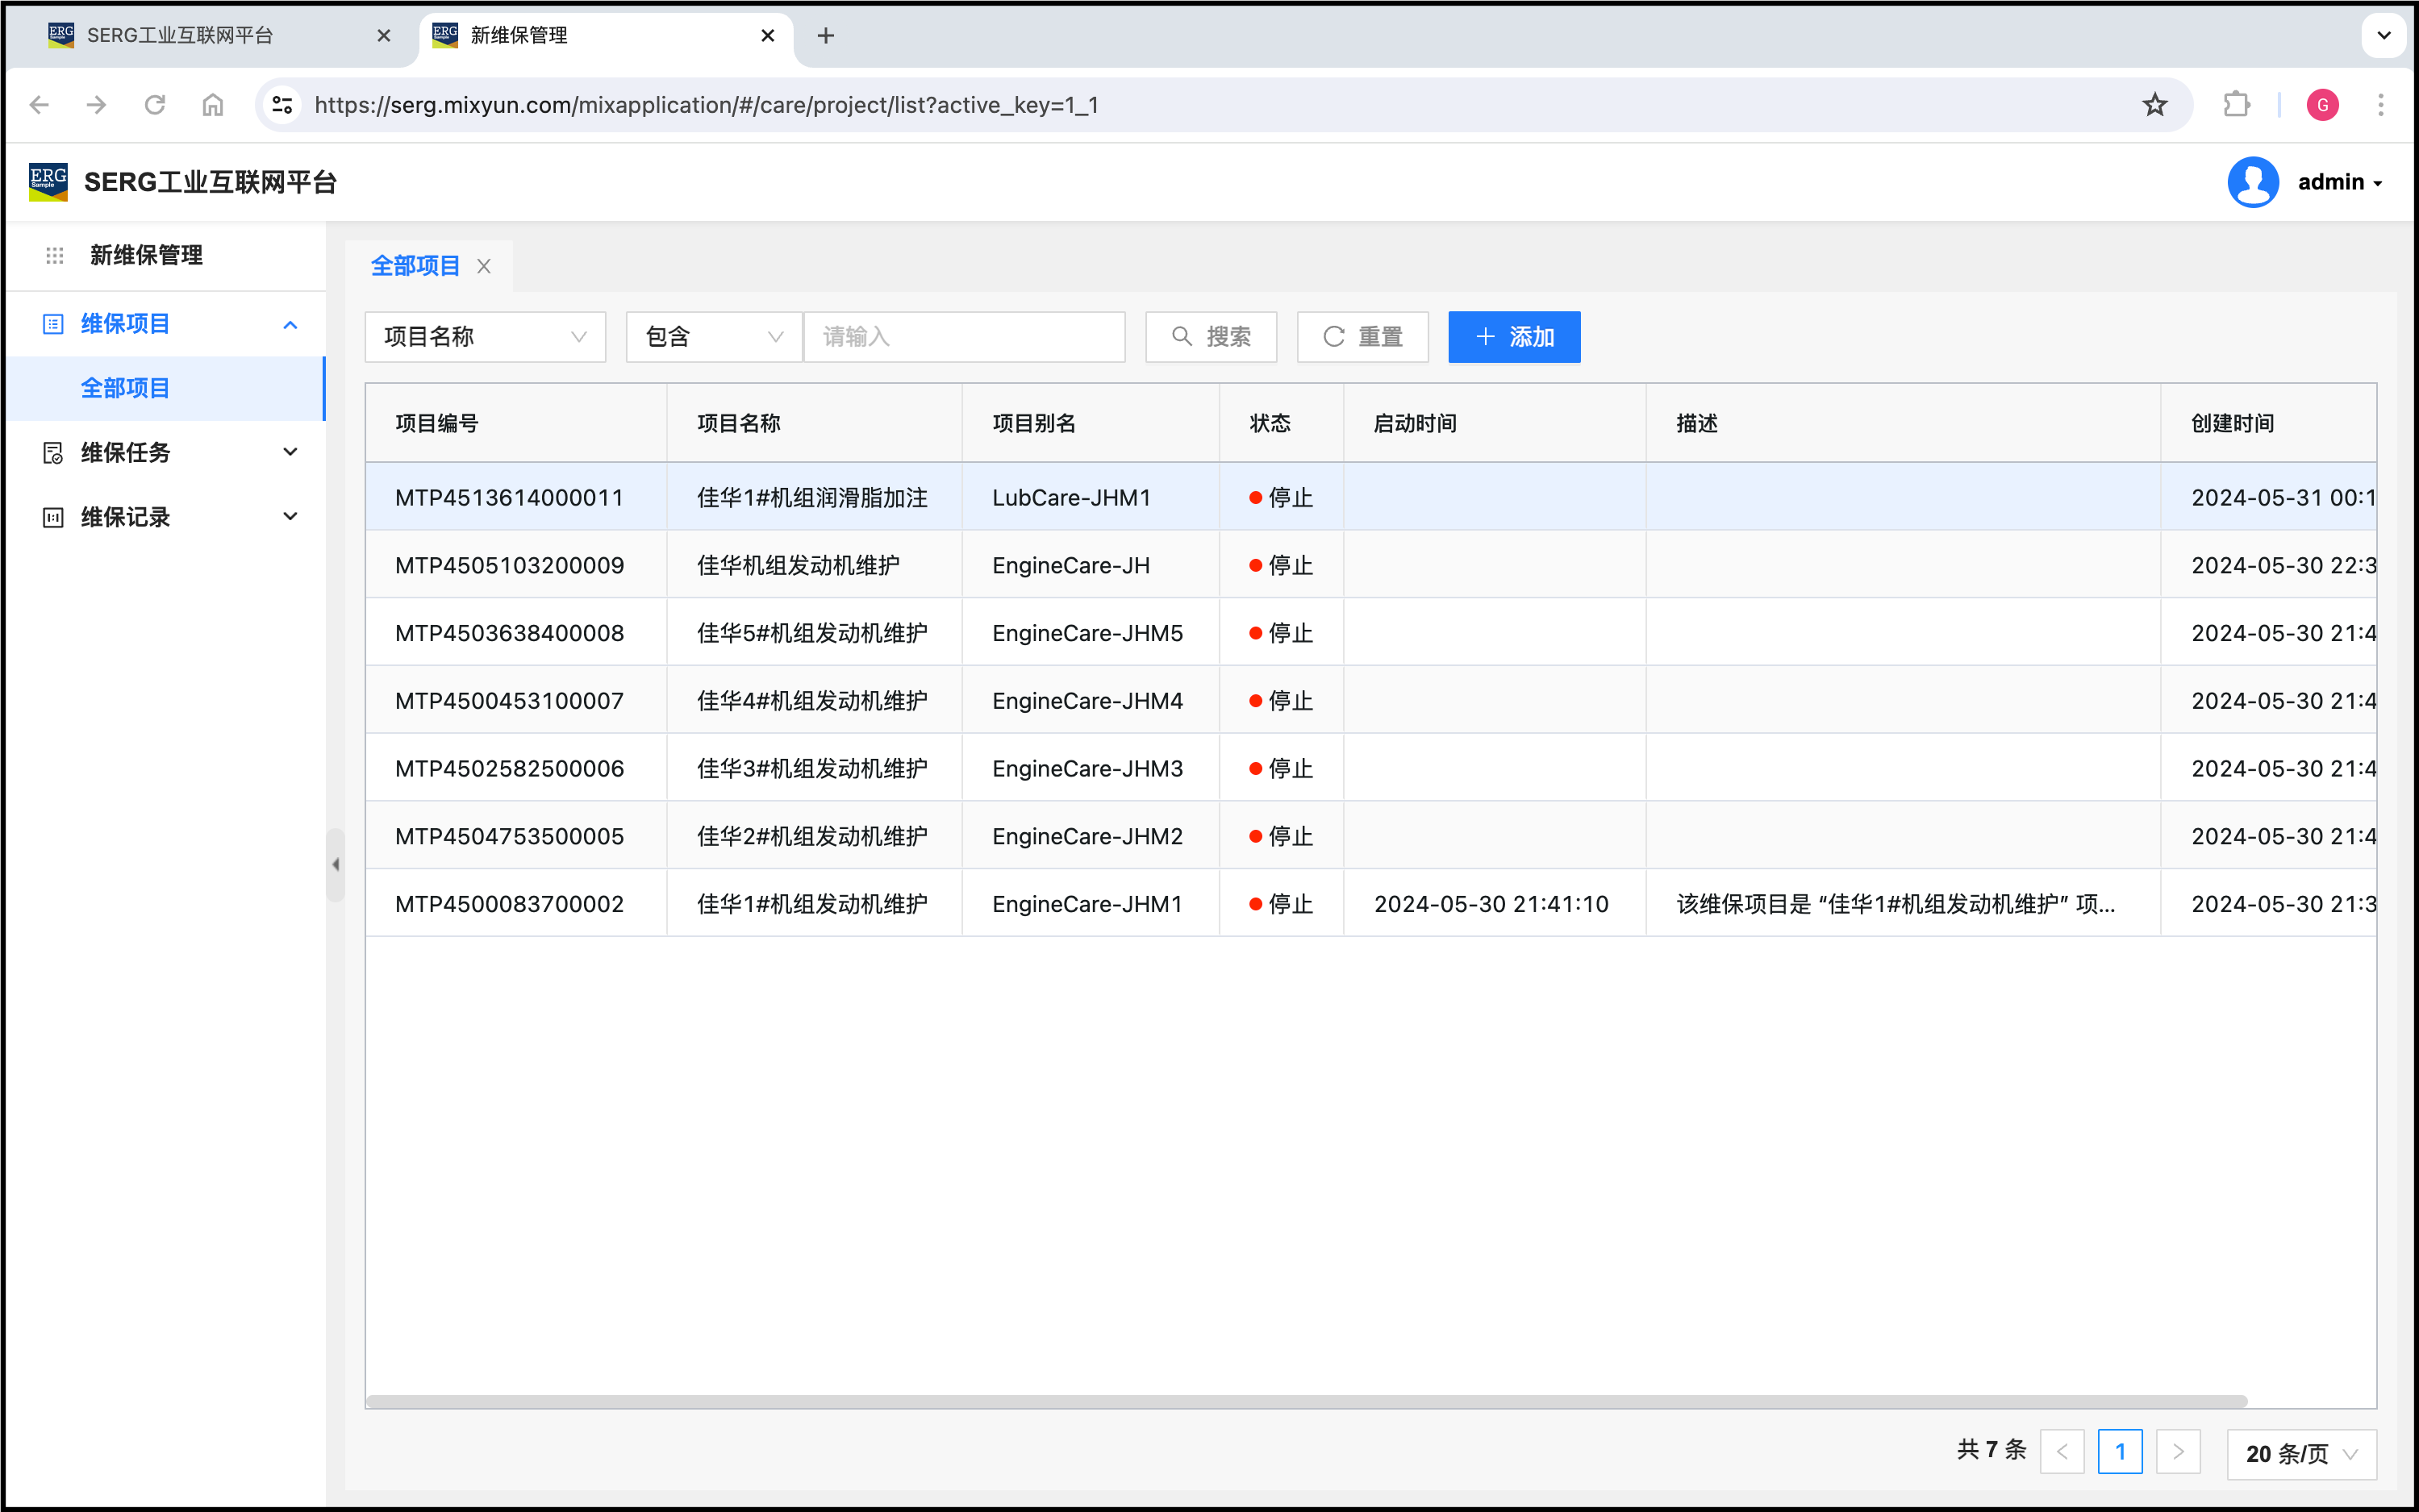Collapse the 维保项目 sidebar section
This screenshot has height=1512, width=2419.
(x=290, y=325)
